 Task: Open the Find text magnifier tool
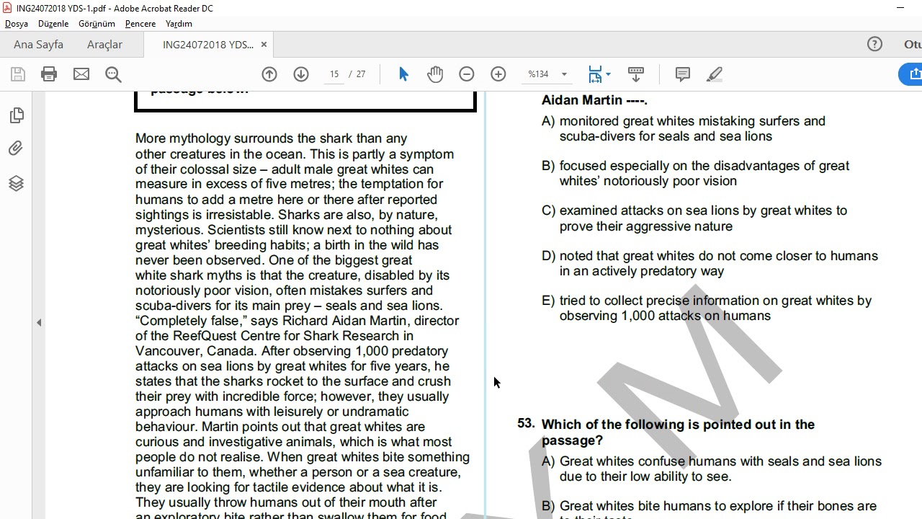[x=113, y=74]
